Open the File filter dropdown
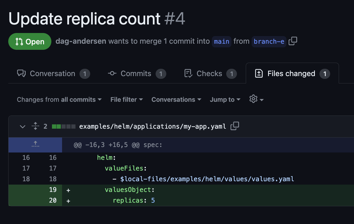354x224 pixels. (x=127, y=100)
